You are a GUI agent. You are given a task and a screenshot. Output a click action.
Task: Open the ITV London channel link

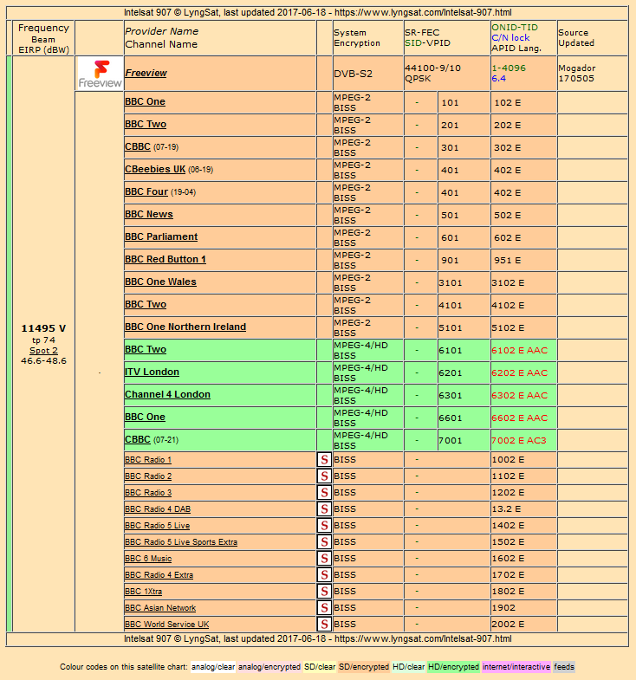[x=152, y=372]
